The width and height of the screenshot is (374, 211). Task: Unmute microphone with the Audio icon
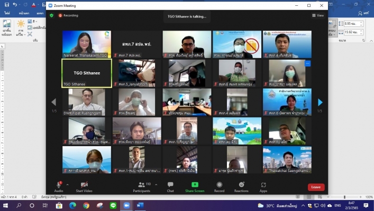(58, 185)
